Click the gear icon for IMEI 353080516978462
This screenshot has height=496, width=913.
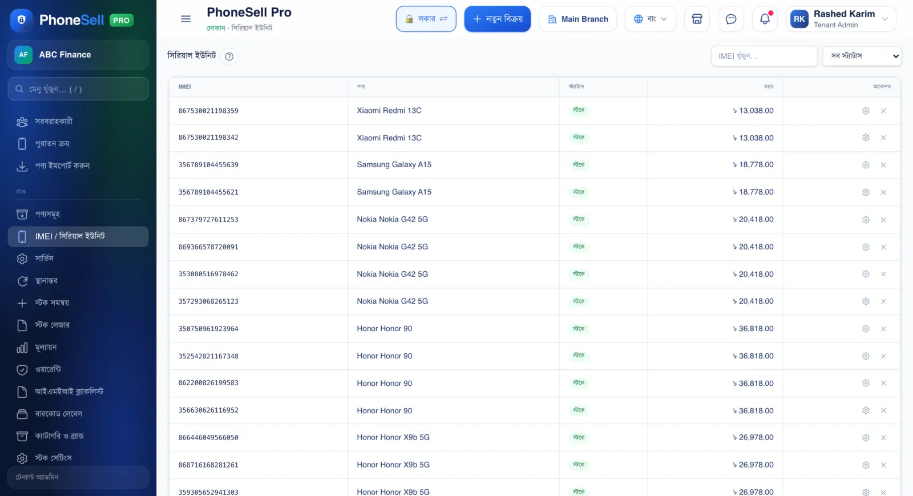pos(866,274)
